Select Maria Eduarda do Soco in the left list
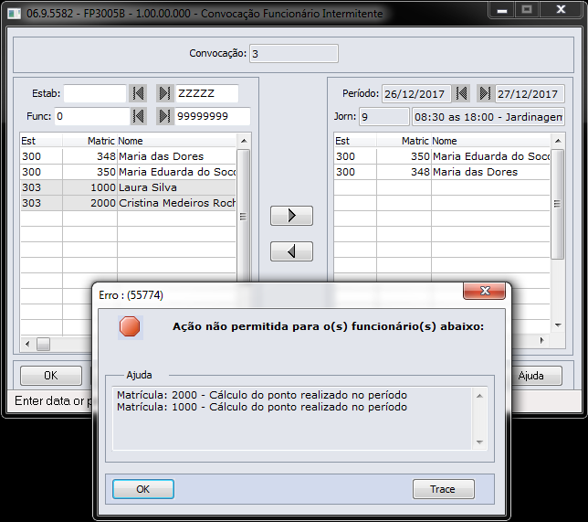The height and width of the screenshot is (522, 588). coord(128,172)
